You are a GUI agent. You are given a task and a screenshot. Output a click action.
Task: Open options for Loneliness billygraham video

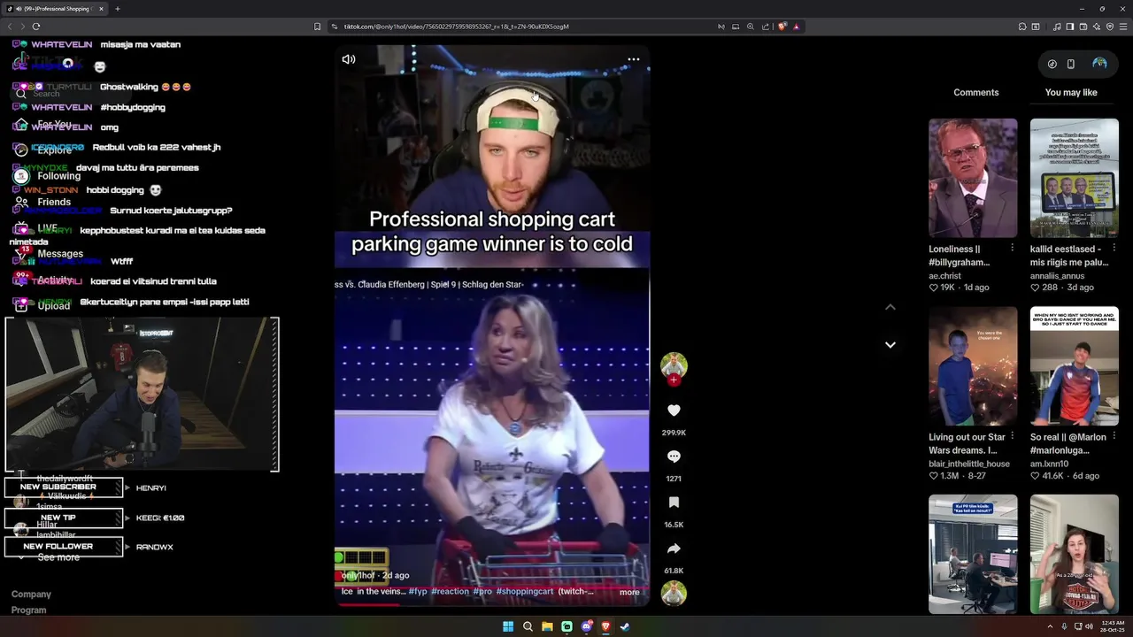pyautogui.click(x=1012, y=249)
